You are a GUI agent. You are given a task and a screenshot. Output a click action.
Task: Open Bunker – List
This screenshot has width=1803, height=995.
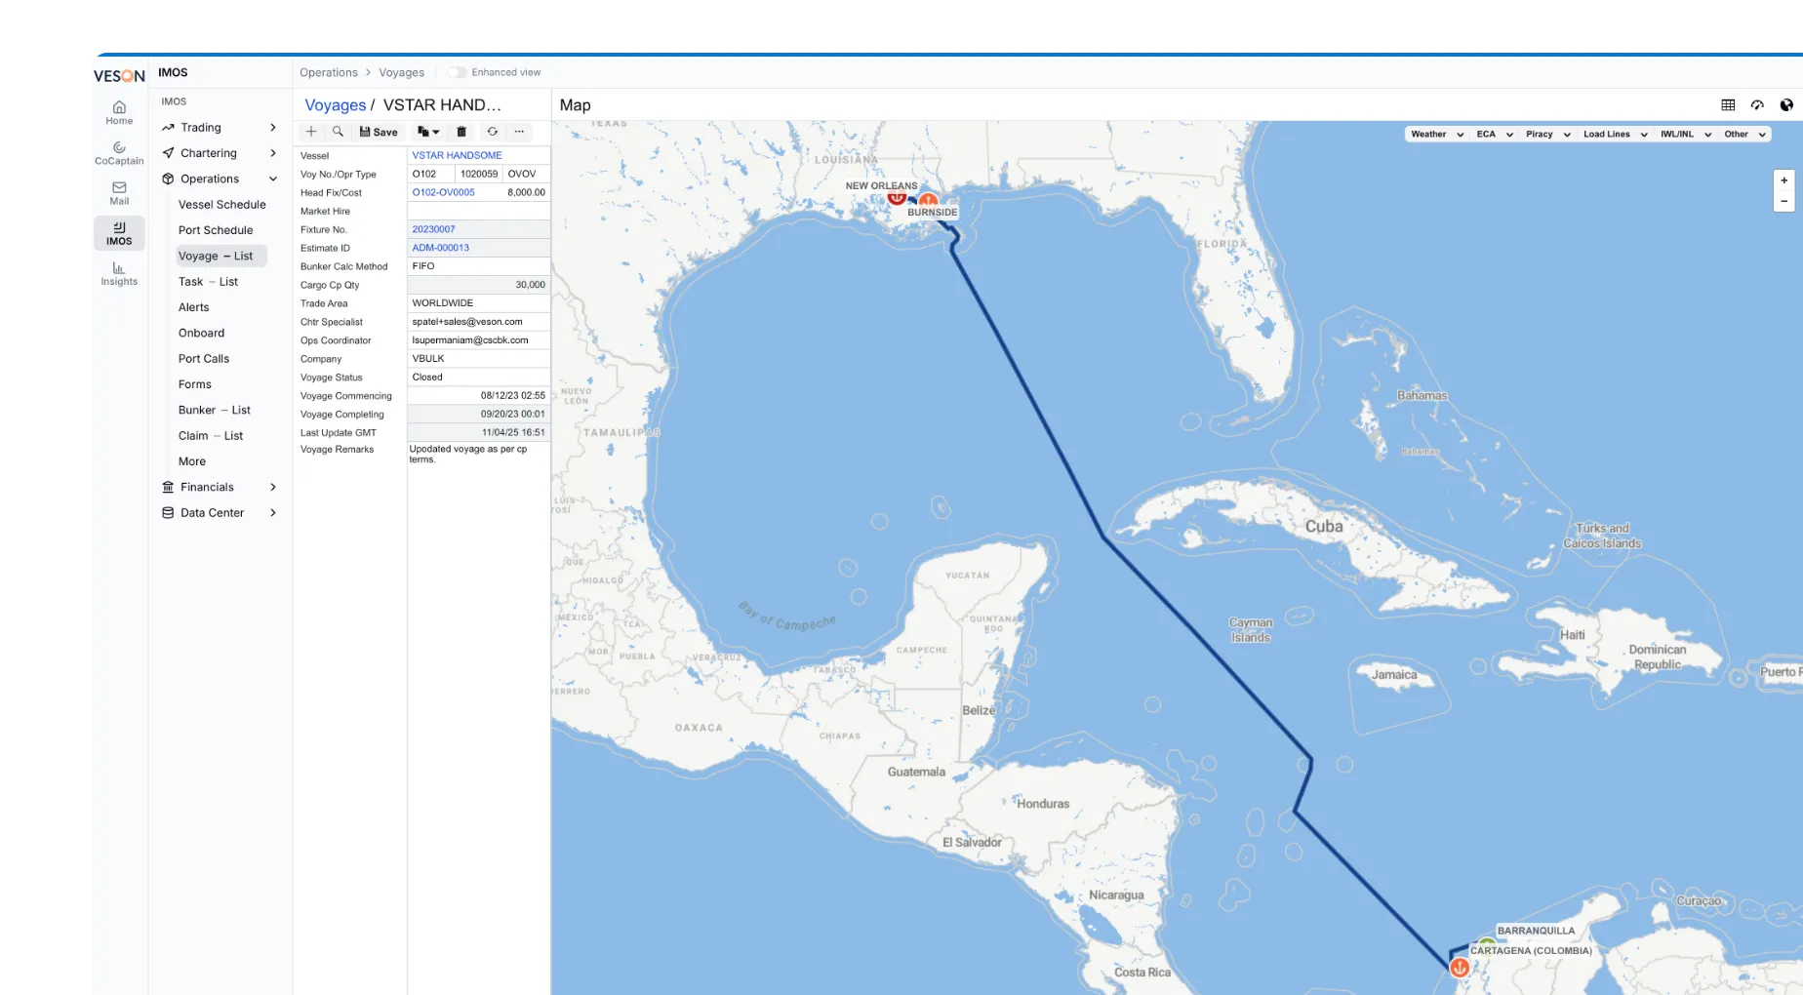(215, 410)
